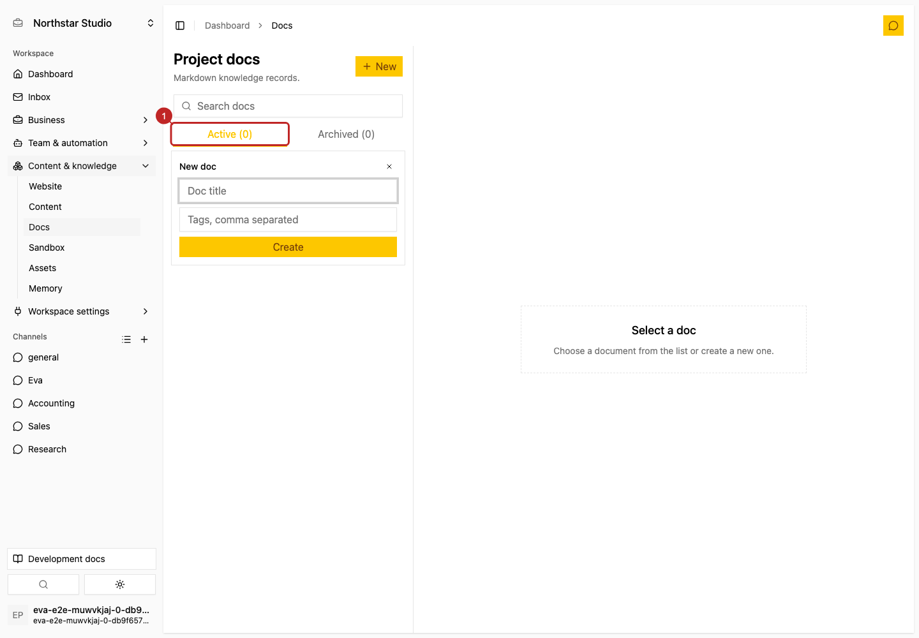
Task: Open Assets in the sidebar
Action: 82,268
